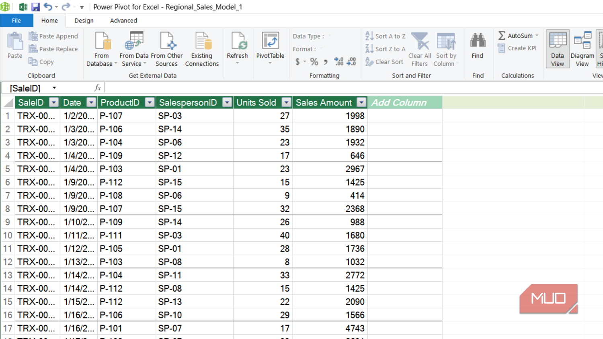Open the File tab
603x339 pixels.
[16, 20]
